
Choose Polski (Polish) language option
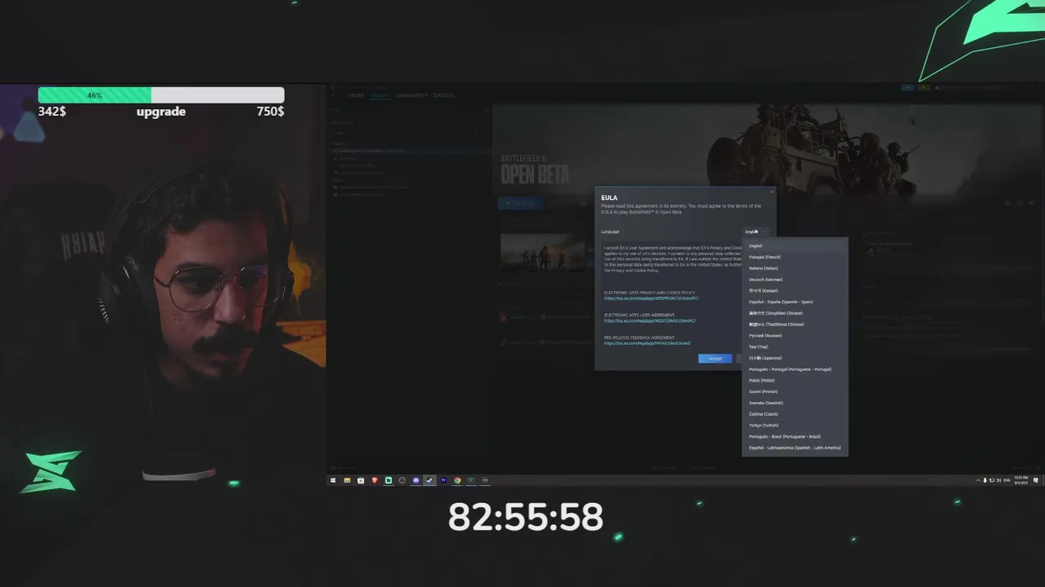click(794, 380)
